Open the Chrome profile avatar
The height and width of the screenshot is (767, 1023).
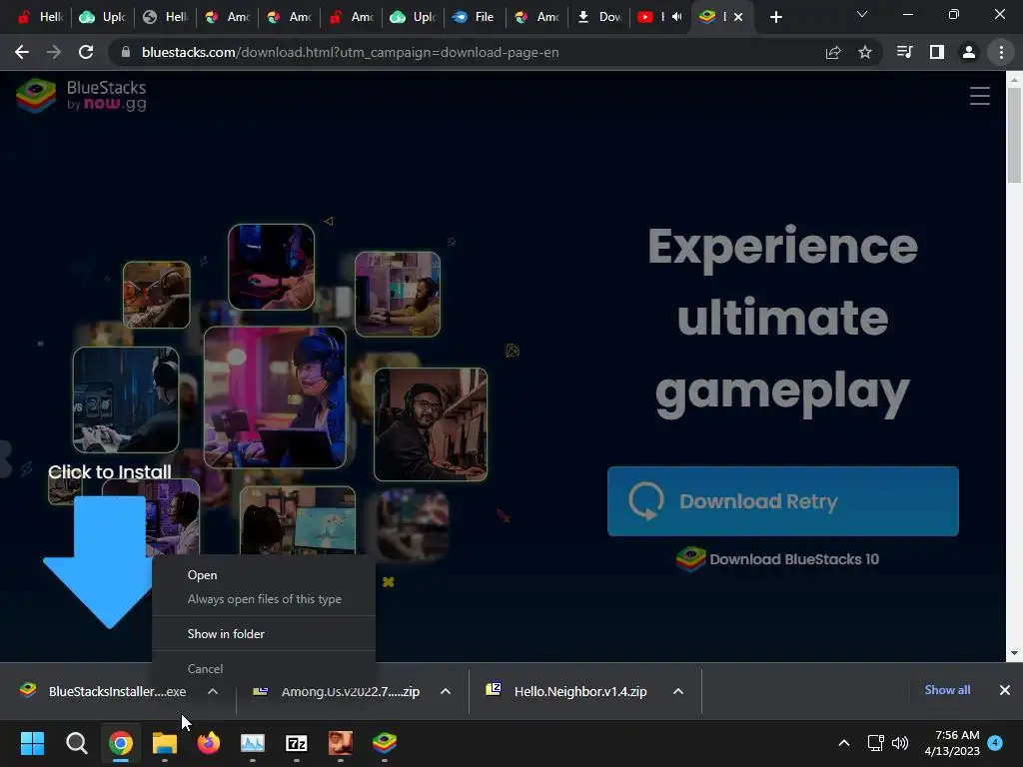tap(969, 52)
